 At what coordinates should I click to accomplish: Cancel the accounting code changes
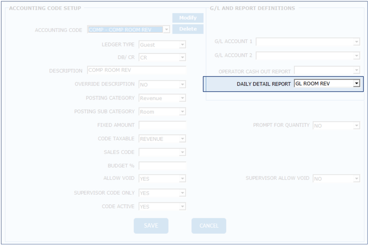(x=209, y=226)
